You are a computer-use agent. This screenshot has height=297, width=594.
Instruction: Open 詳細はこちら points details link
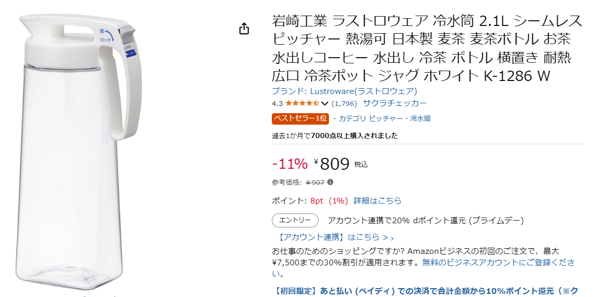(x=377, y=200)
